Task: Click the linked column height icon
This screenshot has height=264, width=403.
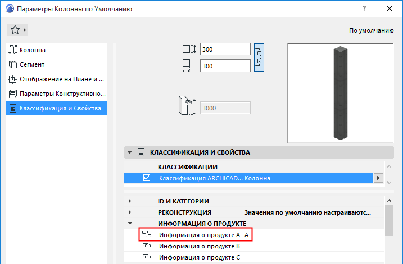Action: pos(187,105)
